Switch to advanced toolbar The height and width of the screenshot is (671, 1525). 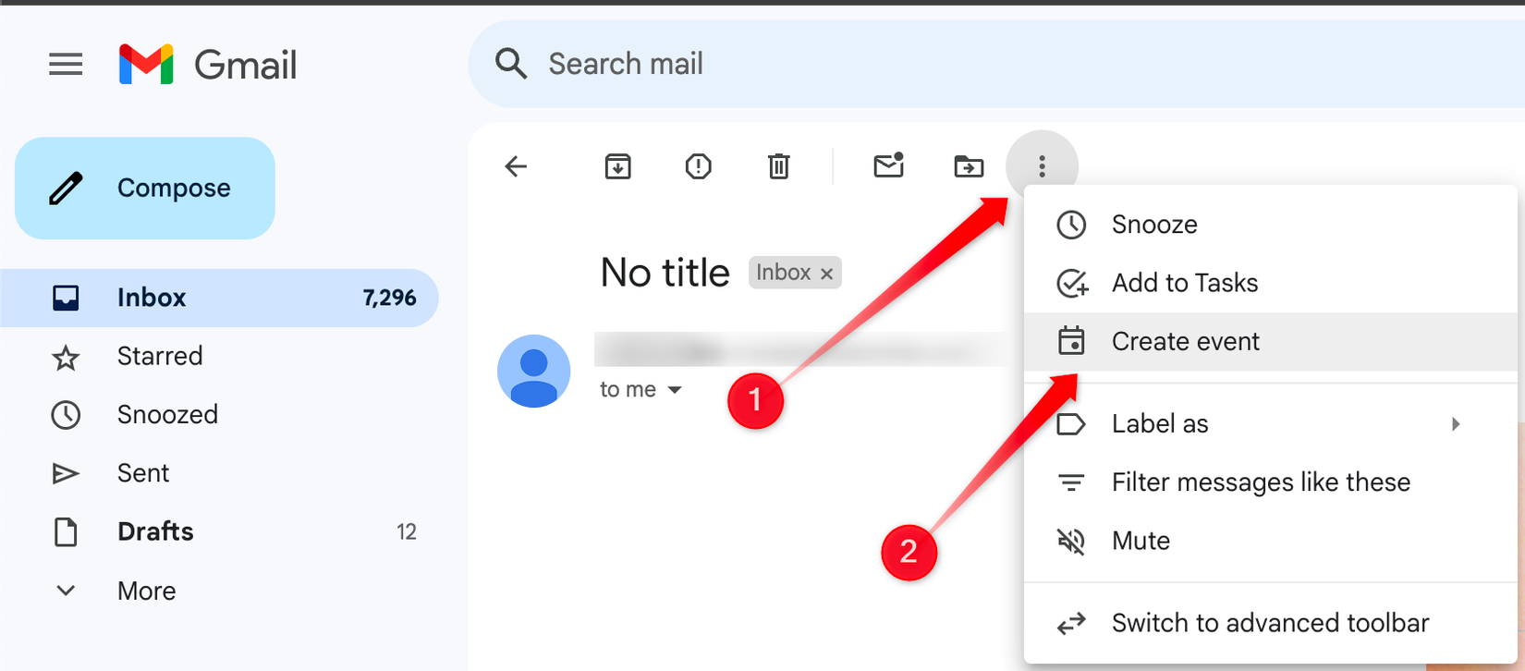tap(1271, 624)
